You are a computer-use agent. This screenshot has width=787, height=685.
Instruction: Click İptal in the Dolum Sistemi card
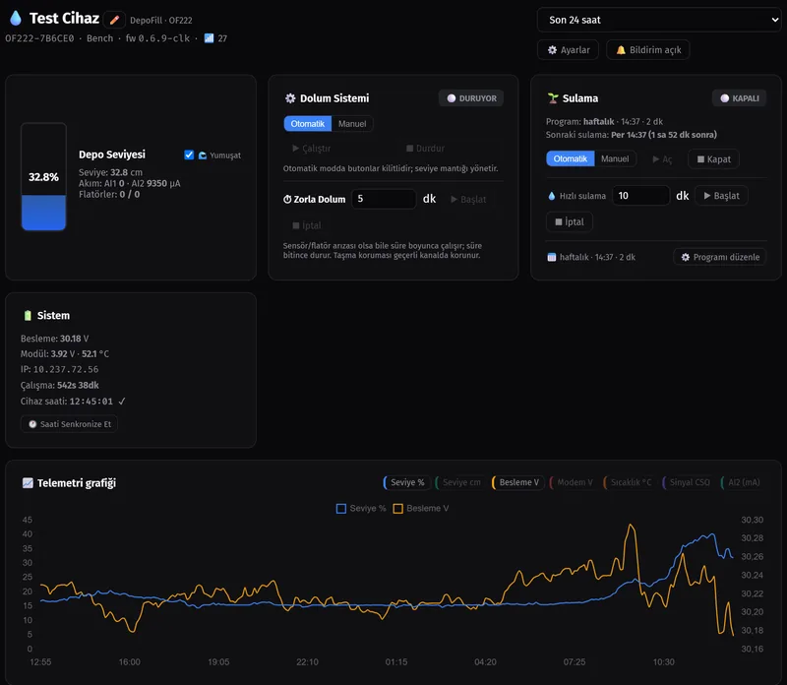(307, 225)
